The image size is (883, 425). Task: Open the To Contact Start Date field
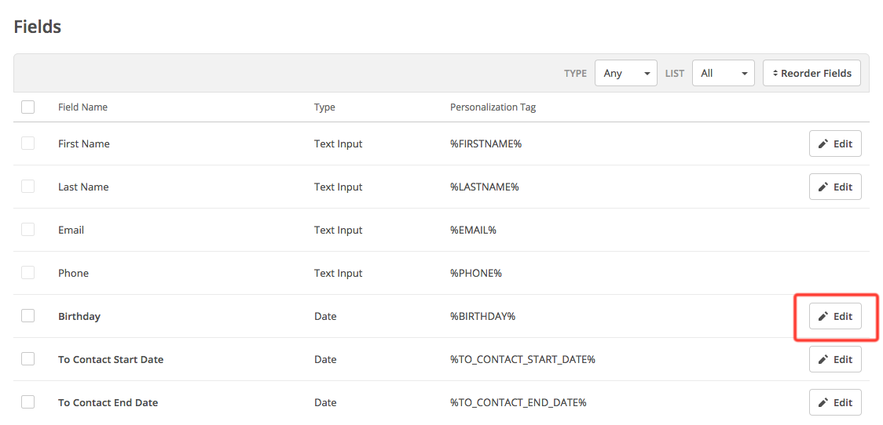tap(111, 360)
